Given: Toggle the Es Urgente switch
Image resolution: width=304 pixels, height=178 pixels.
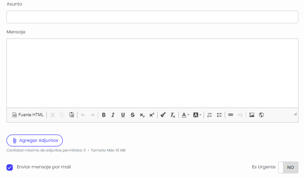Looking at the screenshot, I should pos(288,167).
